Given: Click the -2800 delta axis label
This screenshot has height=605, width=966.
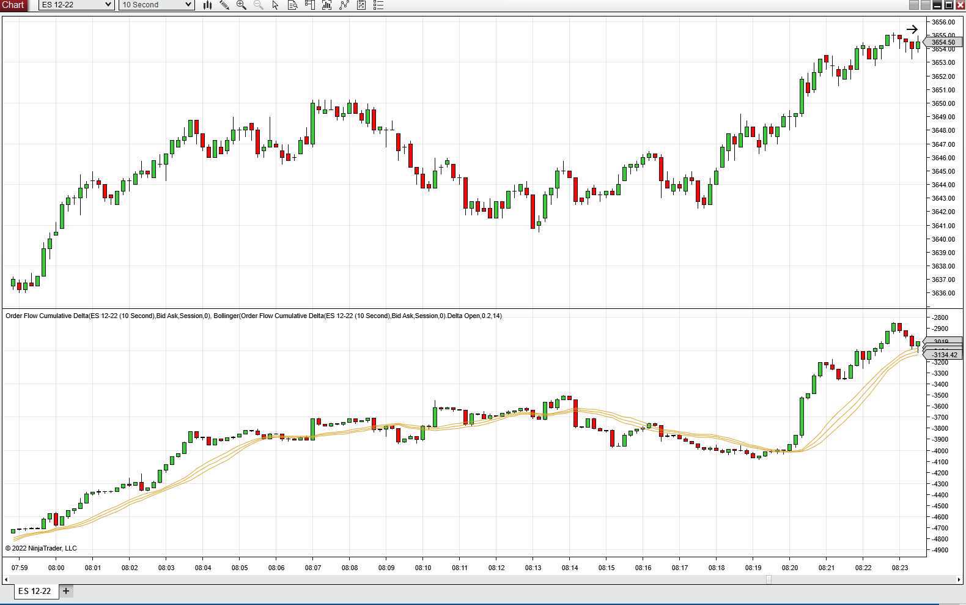Looking at the screenshot, I should pos(940,317).
